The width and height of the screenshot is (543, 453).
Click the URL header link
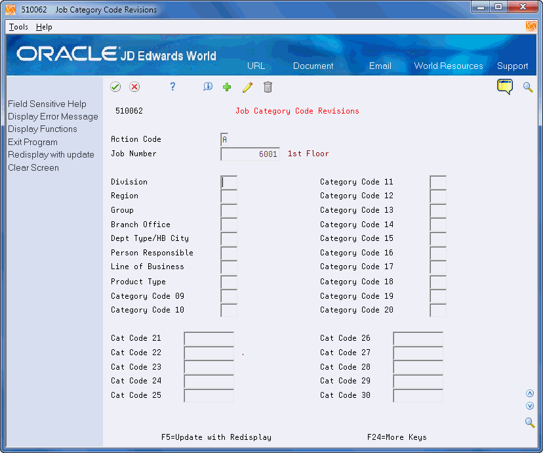point(256,66)
